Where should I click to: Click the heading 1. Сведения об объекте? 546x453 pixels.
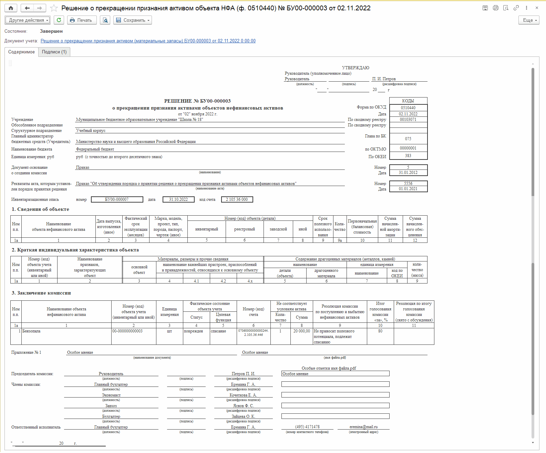[41, 209]
